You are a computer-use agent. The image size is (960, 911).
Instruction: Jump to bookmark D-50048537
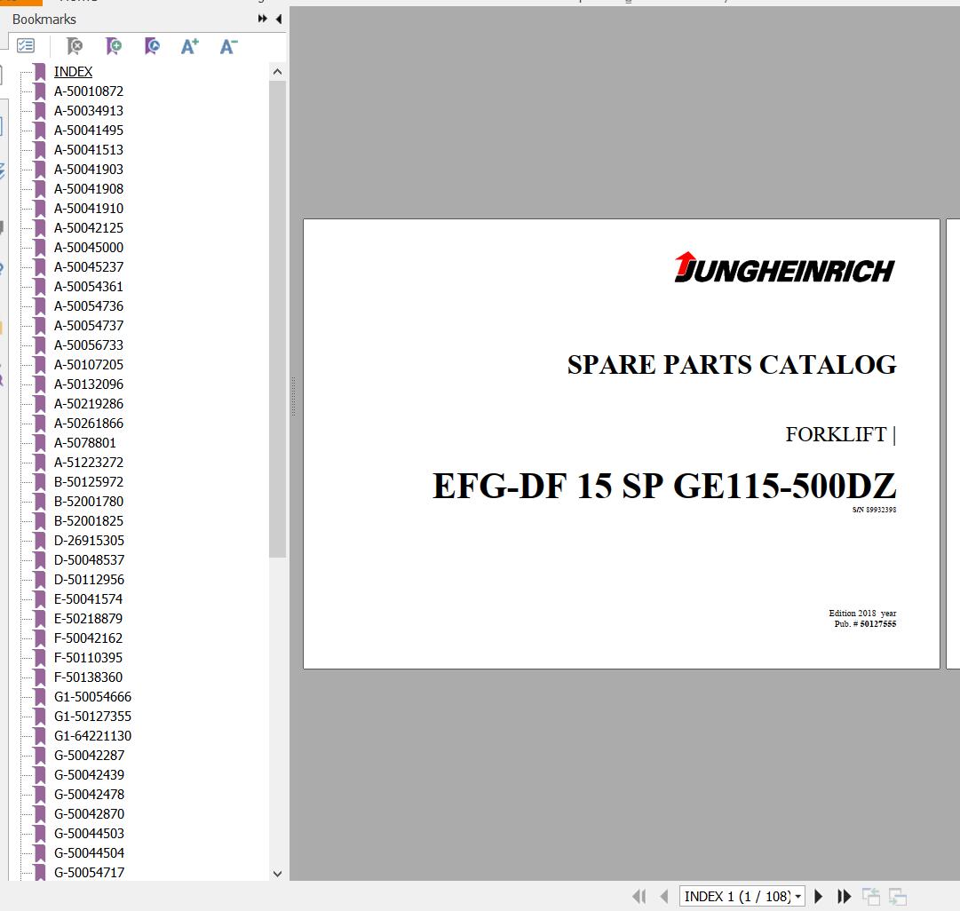click(90, 561)
